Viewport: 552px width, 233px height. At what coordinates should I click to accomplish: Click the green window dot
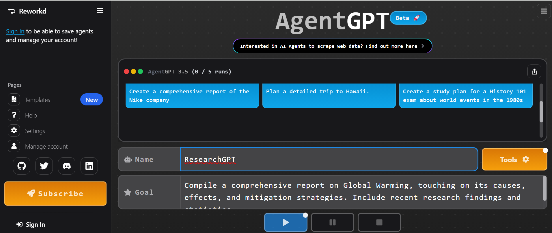[x=140, y=71]
